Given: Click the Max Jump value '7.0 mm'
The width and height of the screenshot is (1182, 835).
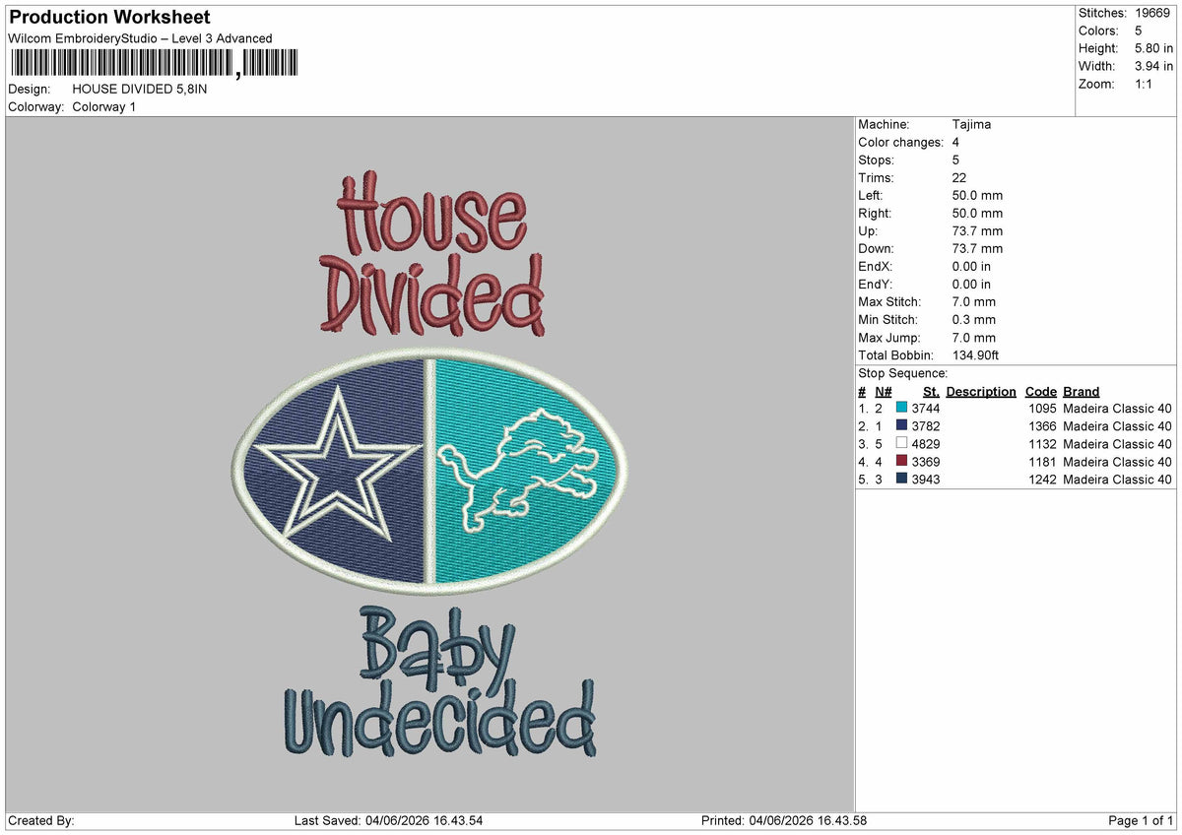Looking at the screenshot, I should (974, 338).
